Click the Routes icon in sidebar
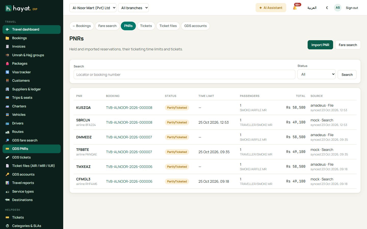367x229 pixels. [7, 132]
